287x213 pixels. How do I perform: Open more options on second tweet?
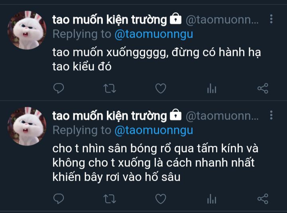pyautogui.click(x=271, y=115)
